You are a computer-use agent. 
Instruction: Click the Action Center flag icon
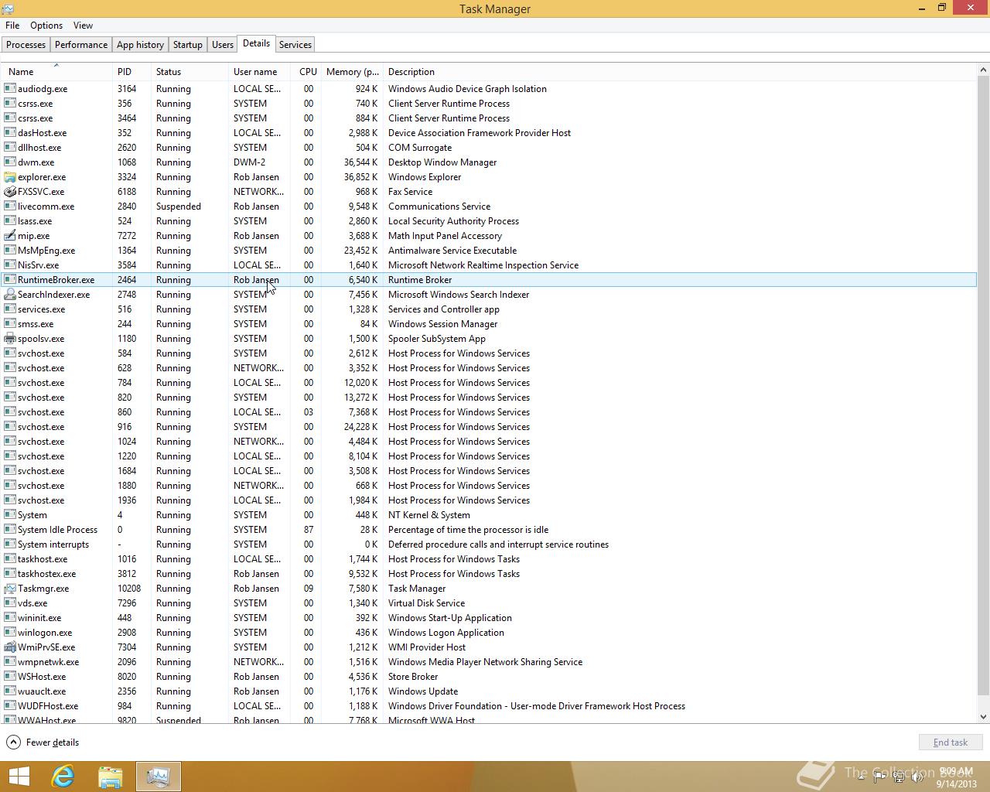pos(879,777)
